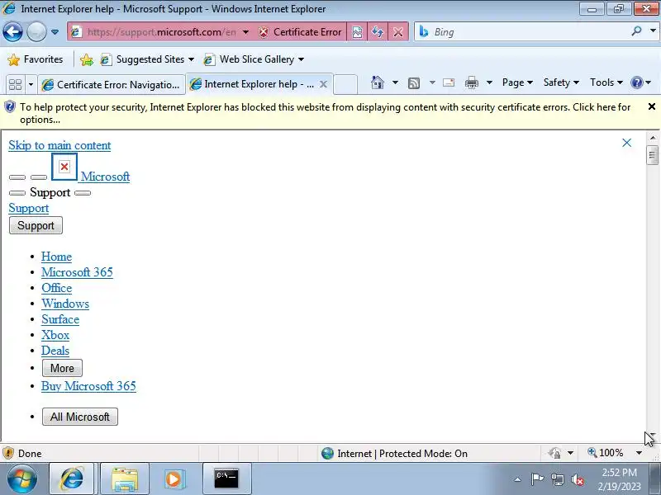This screenshot has width=661, height=495.
Task: Open the Home navigation link
Action: pyautogui.click(x=56, y=257)
